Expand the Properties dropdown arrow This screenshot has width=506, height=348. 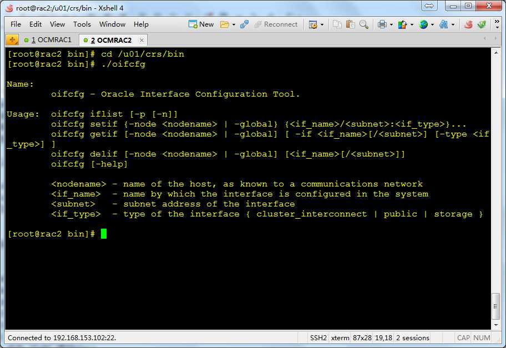click(x=322, y=24)
